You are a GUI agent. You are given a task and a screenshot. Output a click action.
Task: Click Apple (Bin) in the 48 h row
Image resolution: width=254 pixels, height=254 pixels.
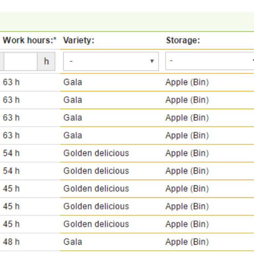coord(187,242)
